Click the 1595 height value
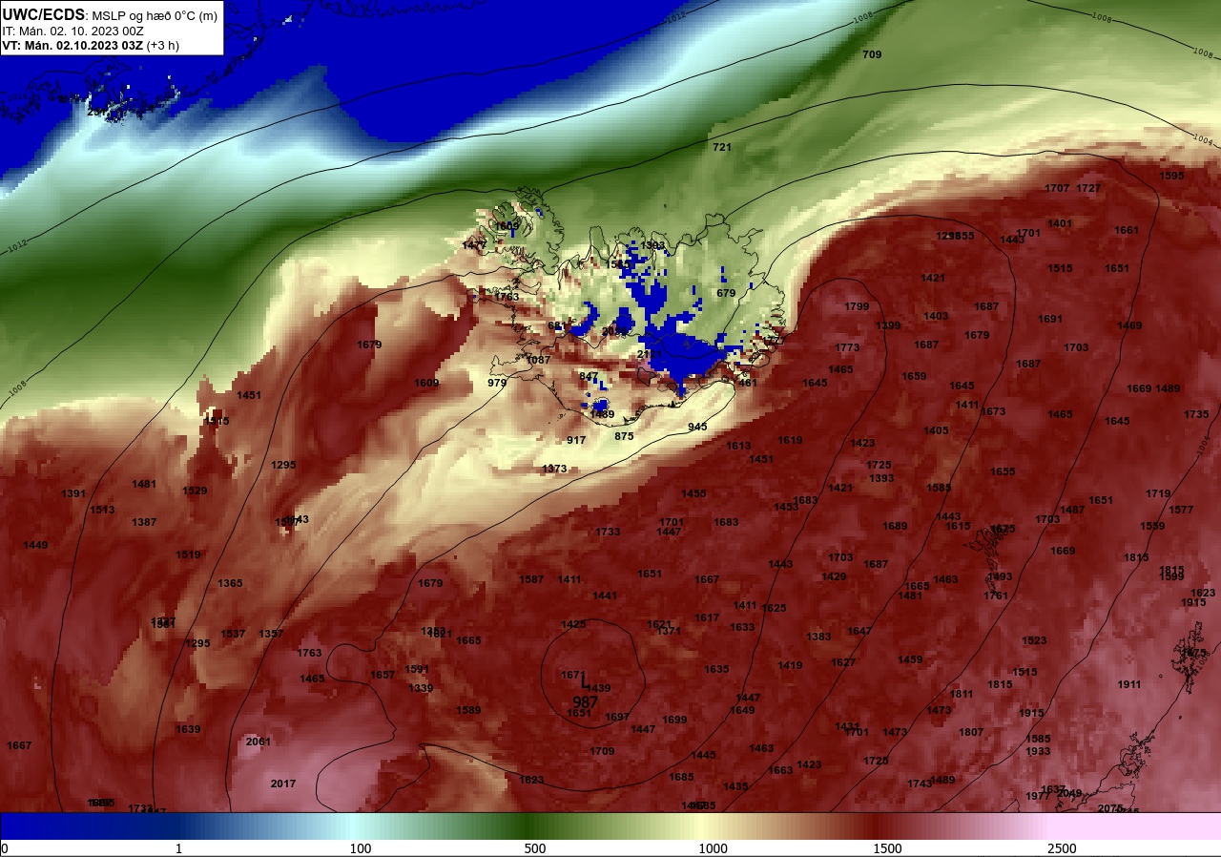1221x857 pixels. coord(1171,176)
